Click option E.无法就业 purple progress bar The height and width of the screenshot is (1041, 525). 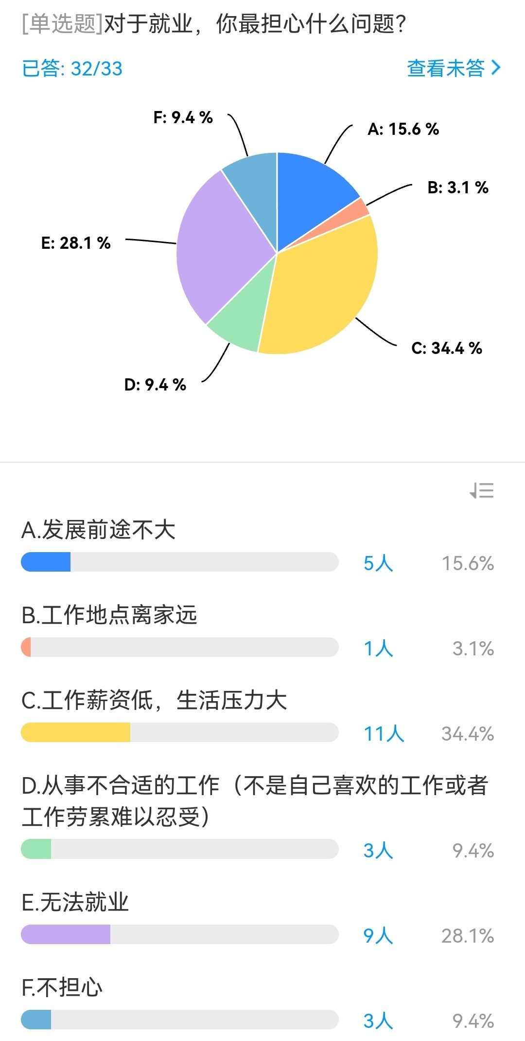click(x=179, y=934)
